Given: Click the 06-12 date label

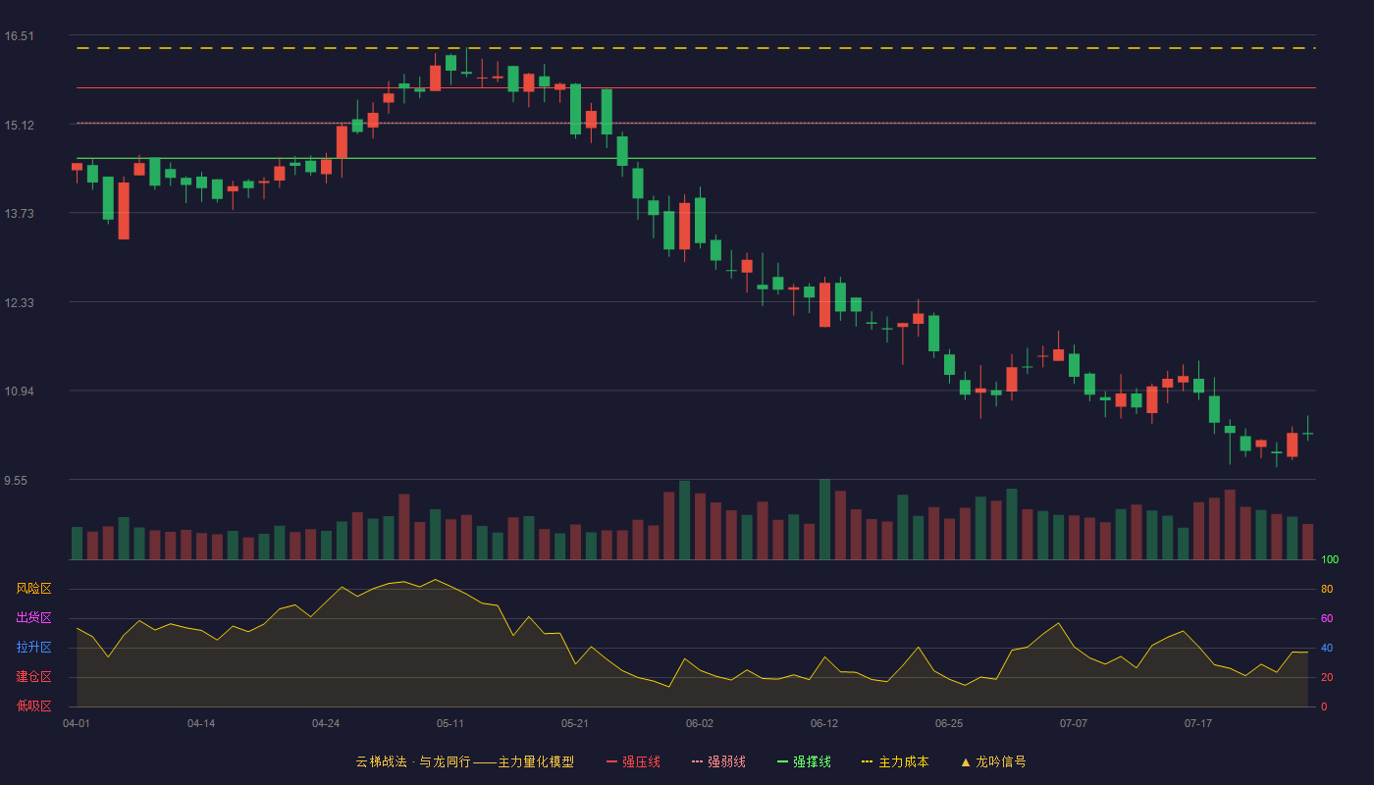Looking at the screenshot, I should click(824, 723).
